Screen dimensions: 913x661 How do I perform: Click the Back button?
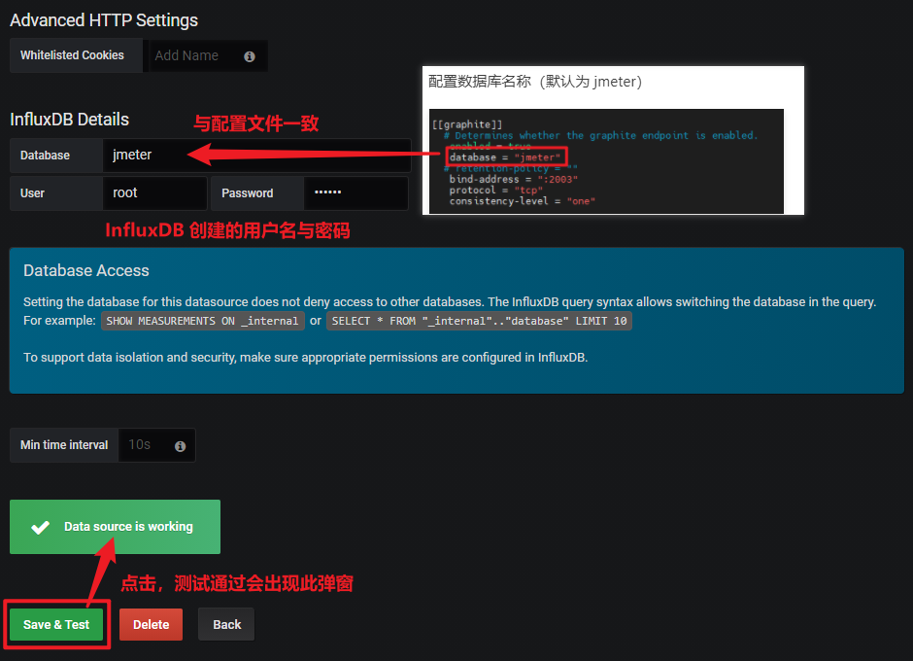(226, 624)
